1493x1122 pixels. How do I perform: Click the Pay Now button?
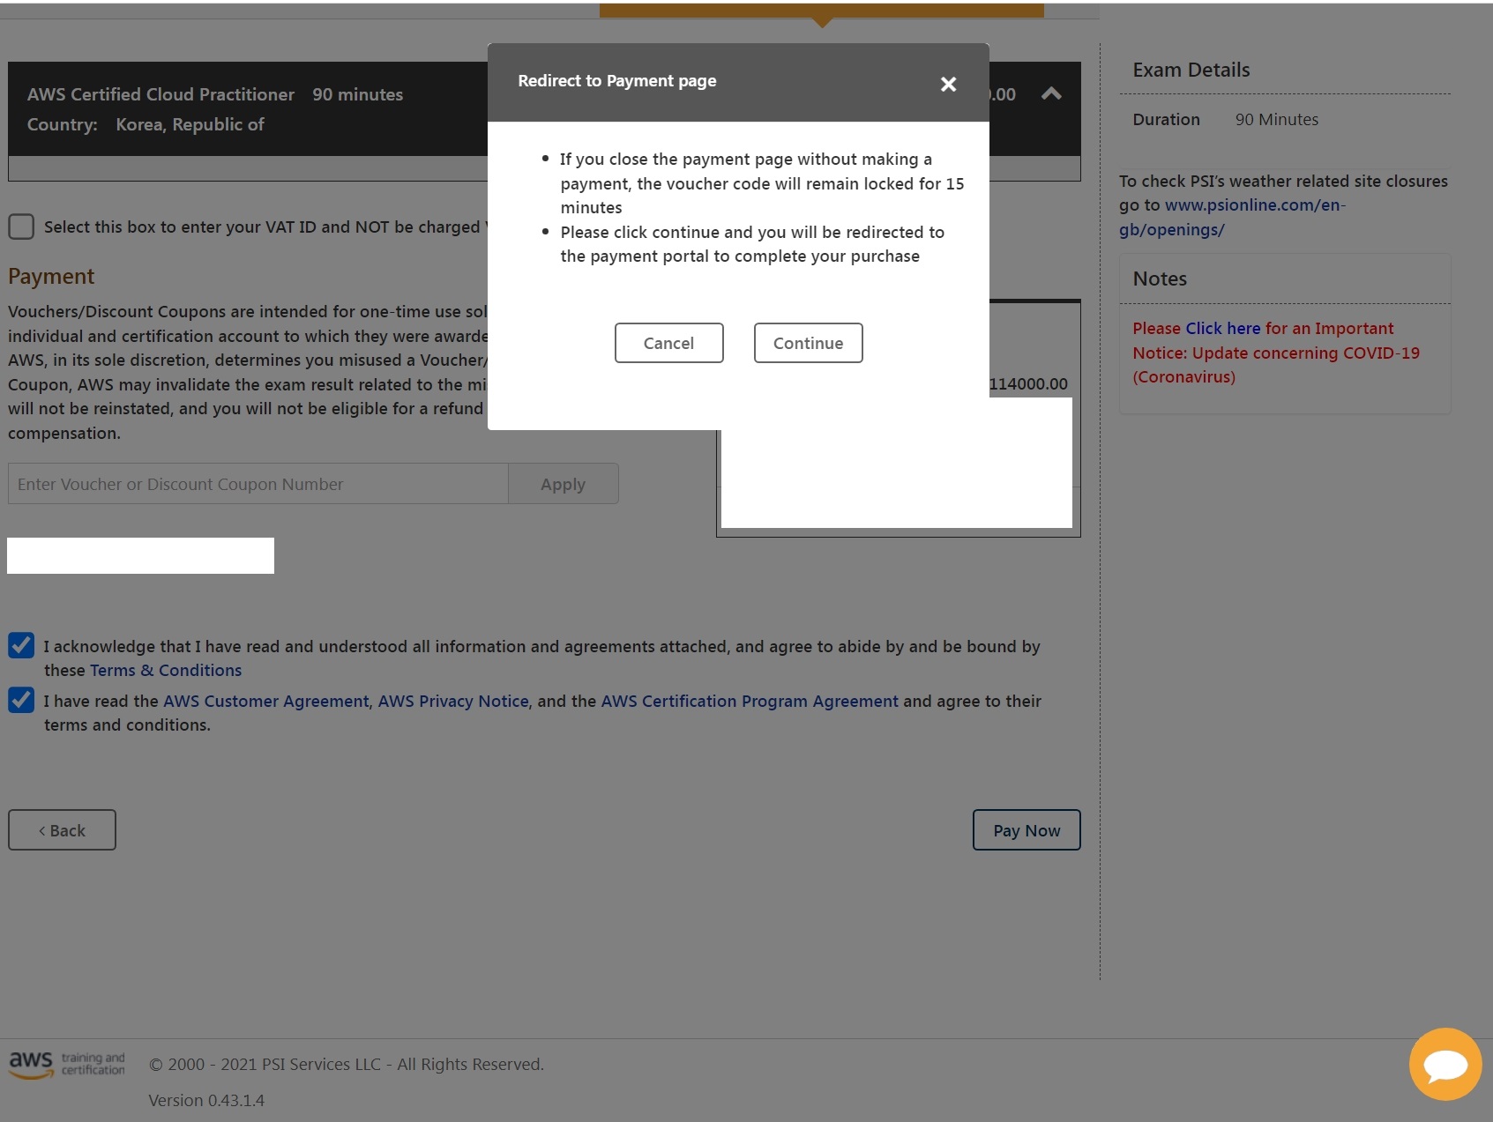pos(1026,830)
